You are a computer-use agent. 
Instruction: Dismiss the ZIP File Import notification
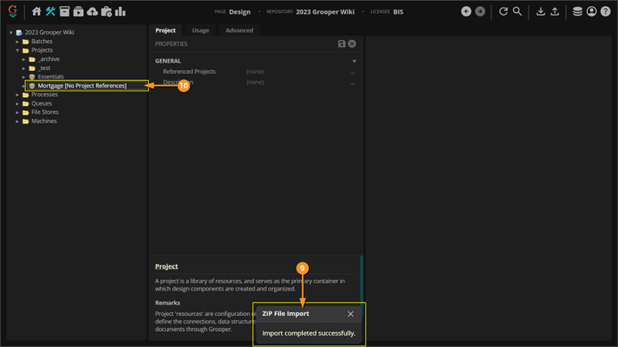coord(351,314)
